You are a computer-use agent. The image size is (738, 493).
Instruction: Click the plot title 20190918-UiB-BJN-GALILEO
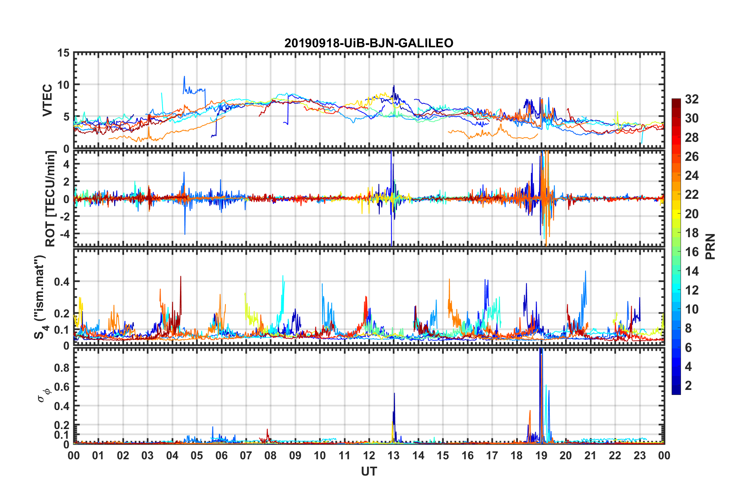pyautogui.click(x=369, y=43)
